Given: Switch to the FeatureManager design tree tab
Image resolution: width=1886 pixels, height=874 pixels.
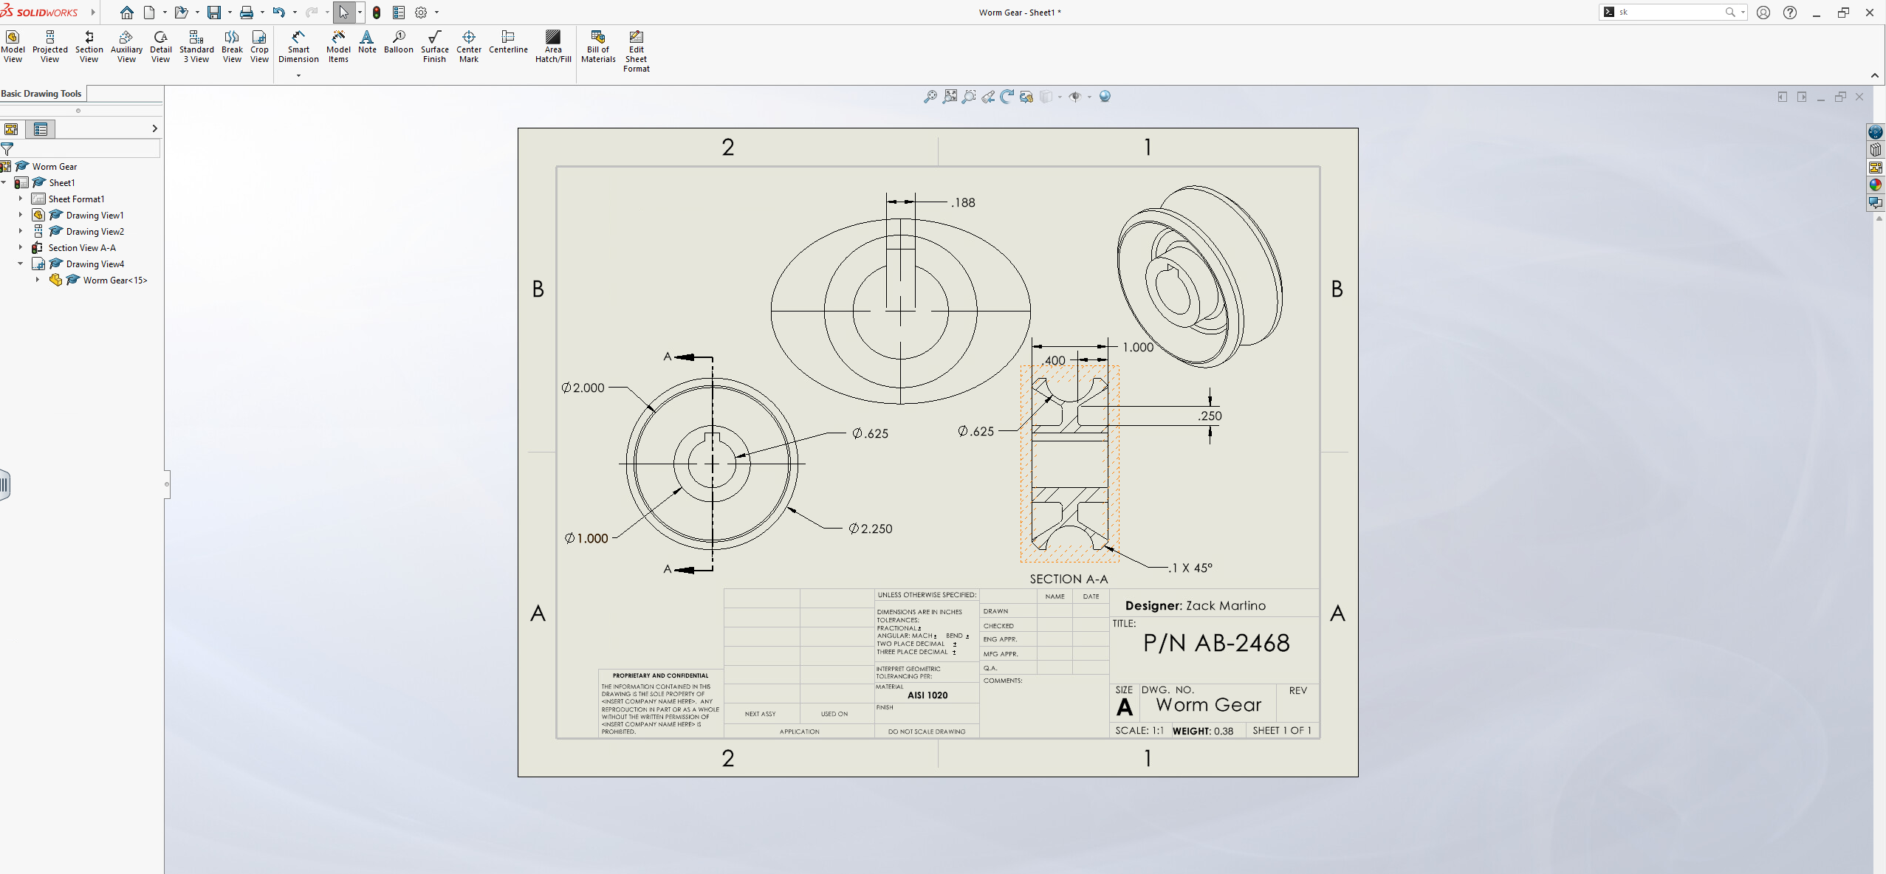Looking at the screenshot, I should click(12, 129).
